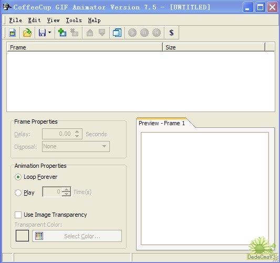Increase the Delay value with up arrow
This screenshot has height=263, width=280.
[x=77, y=131]
